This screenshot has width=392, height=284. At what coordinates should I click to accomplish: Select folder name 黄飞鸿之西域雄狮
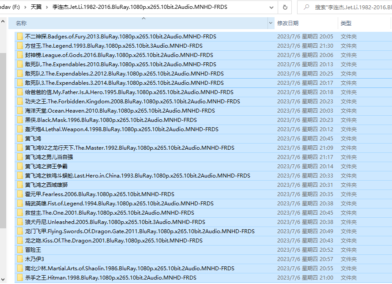46,185
